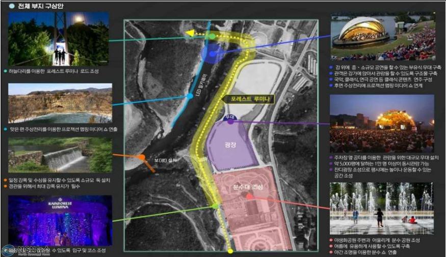
Task: Click the orange weir marker dot
Action: point(142,157)
